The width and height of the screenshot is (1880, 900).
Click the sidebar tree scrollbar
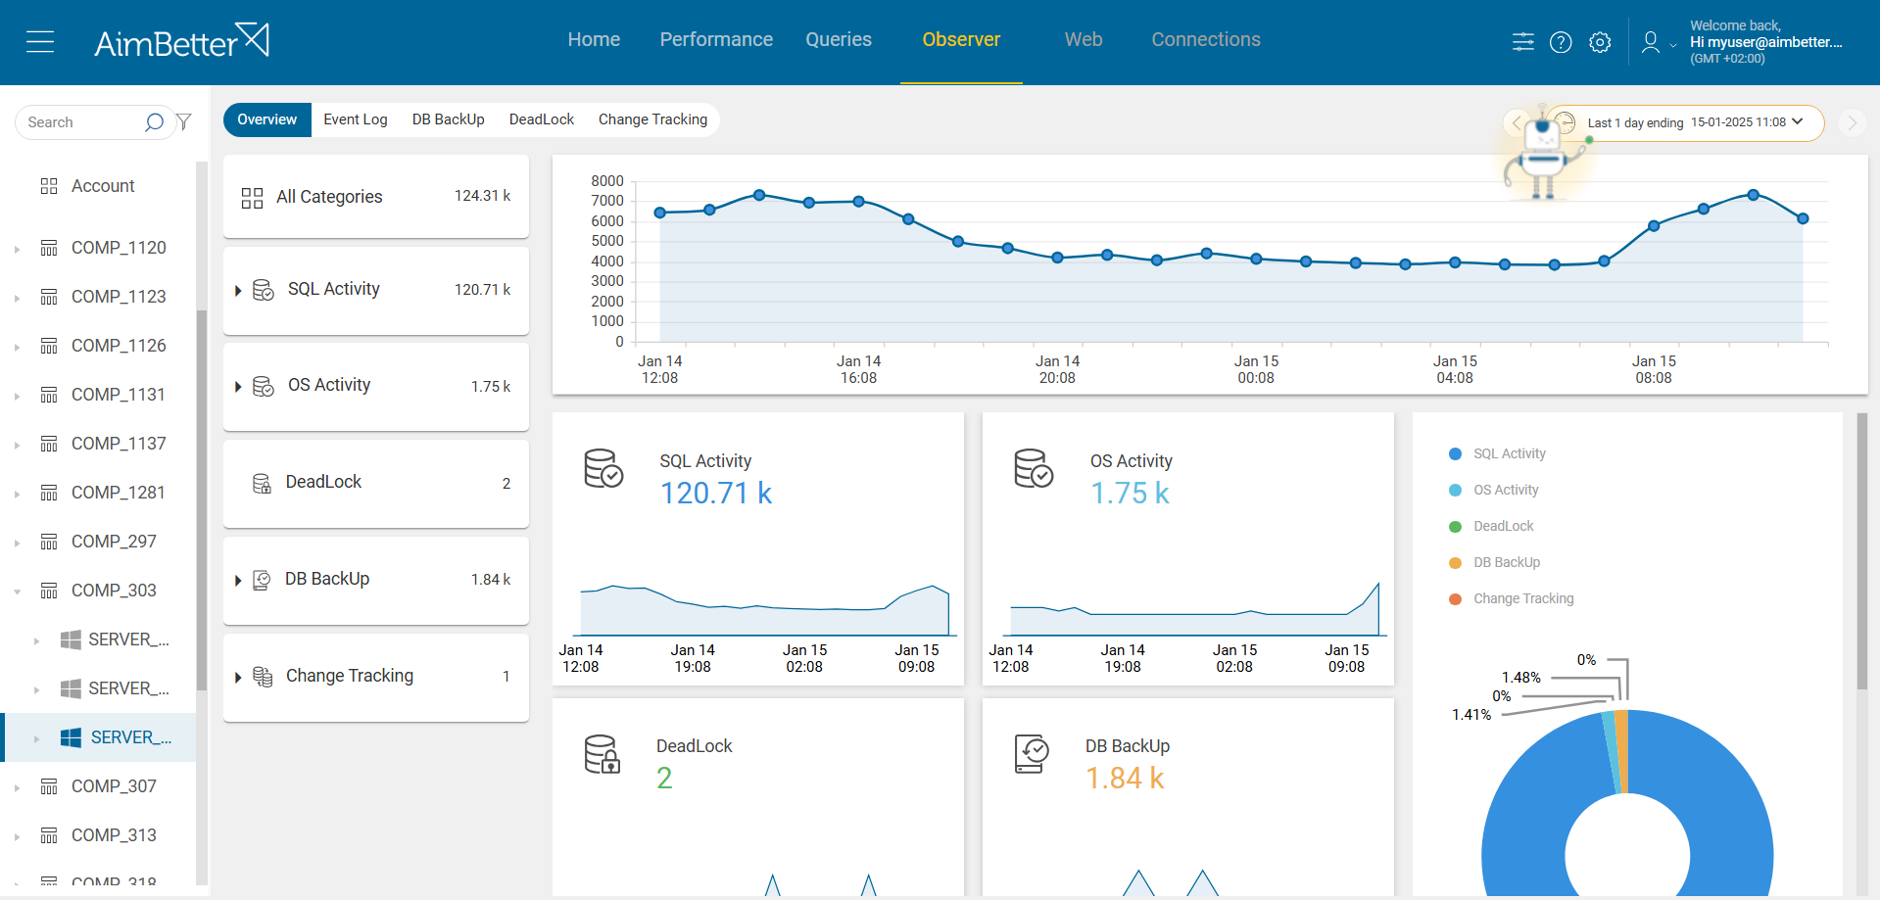pyautogui.click(x=202, y=499)
